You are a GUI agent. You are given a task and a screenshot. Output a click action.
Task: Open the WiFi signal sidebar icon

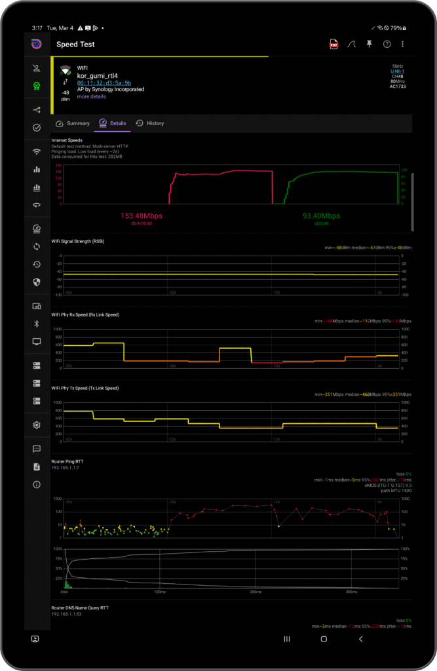[37, 152]
